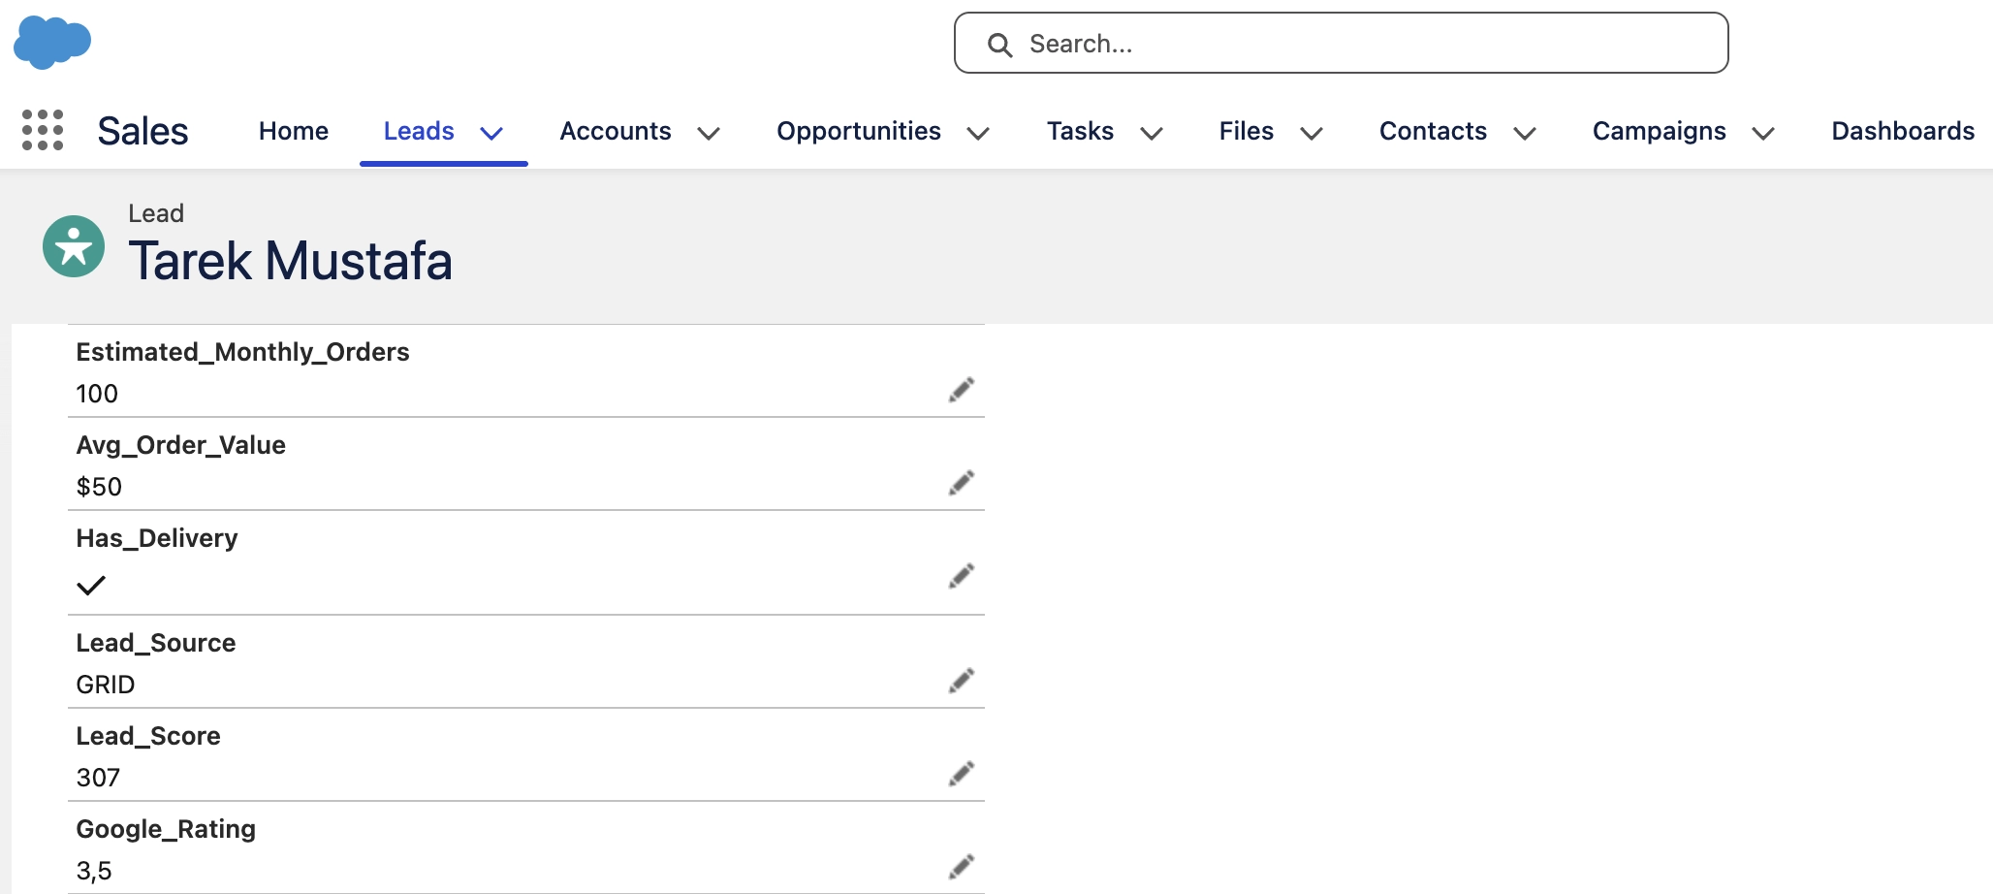Open the App Launcher grid icon

[x=43, y=130]
